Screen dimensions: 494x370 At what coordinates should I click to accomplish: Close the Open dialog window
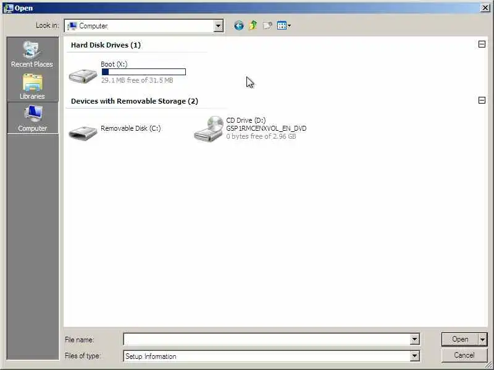(485, 8)
